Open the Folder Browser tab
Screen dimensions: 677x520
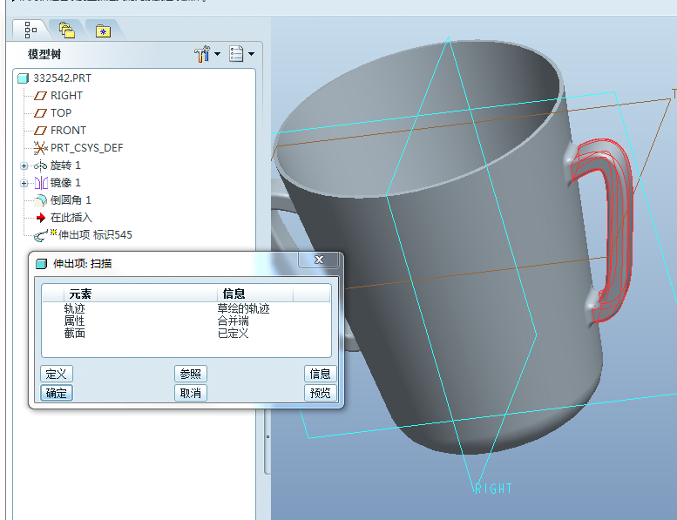pyautogui.click(x=67, y=30)
